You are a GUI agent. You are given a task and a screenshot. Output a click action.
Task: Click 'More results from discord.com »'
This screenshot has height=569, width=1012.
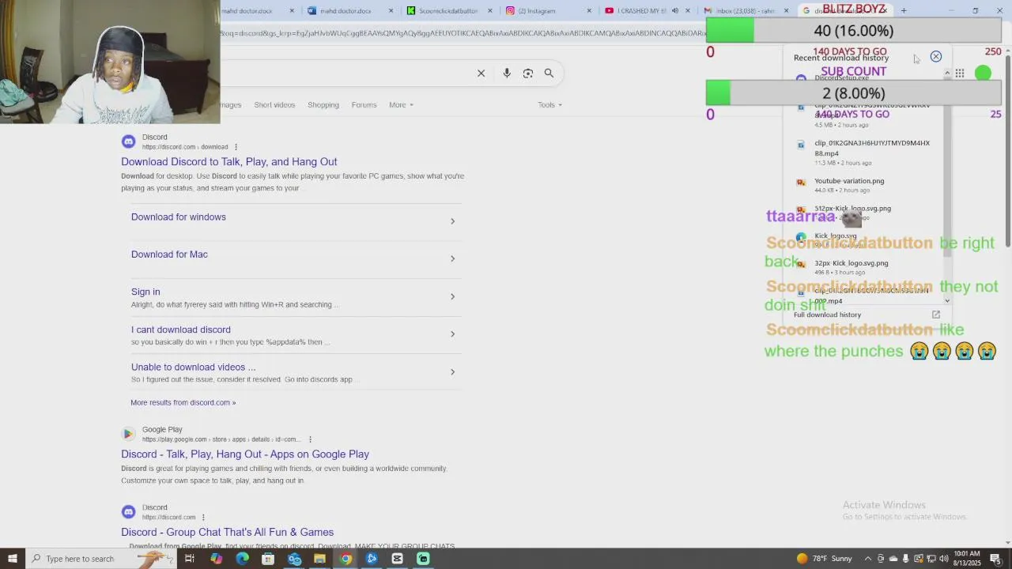[183, 402]
